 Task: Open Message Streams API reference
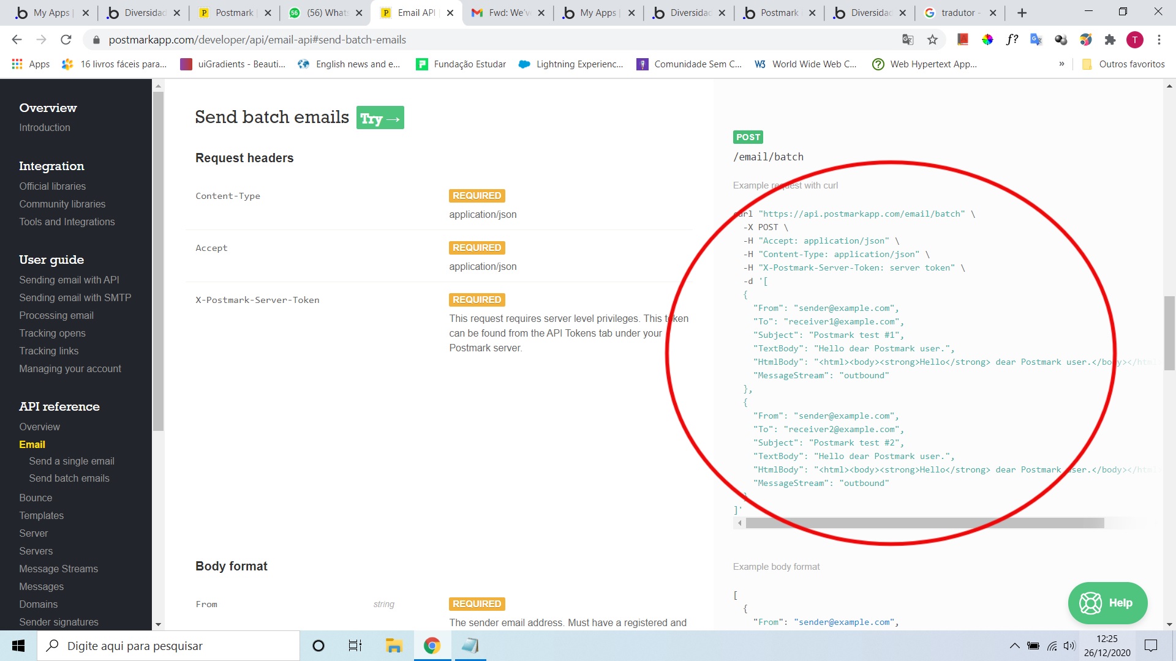(59, 569)
